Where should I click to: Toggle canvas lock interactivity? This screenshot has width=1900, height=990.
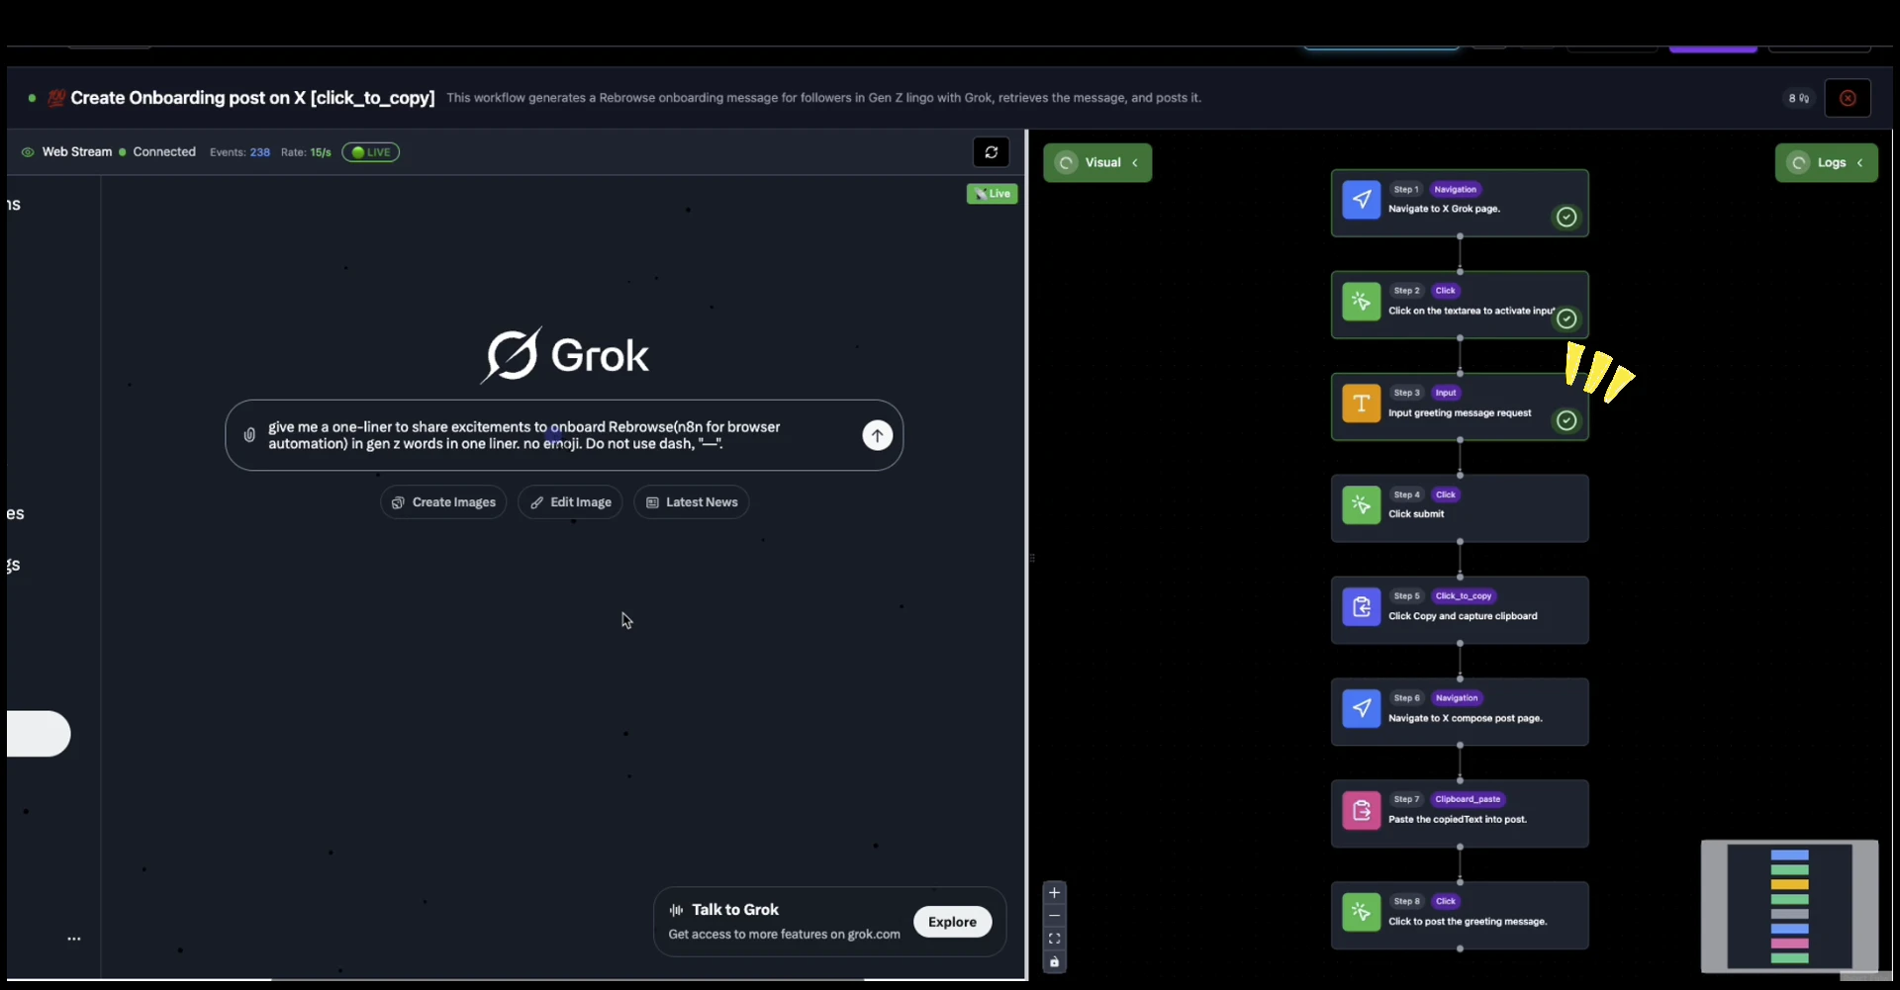point(1054,961)
